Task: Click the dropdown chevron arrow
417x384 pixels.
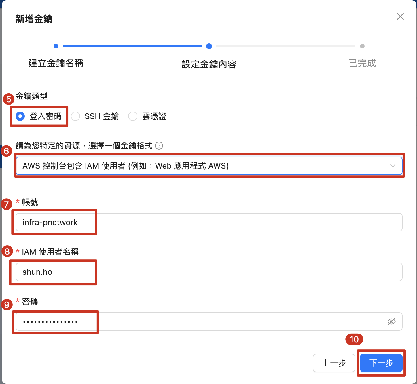Action: pyautogui.click(x=393, y=166)
